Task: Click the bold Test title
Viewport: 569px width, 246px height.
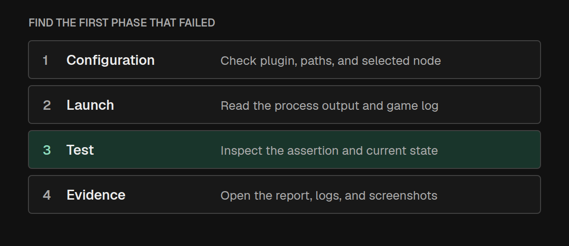Action: coord(80,150)
